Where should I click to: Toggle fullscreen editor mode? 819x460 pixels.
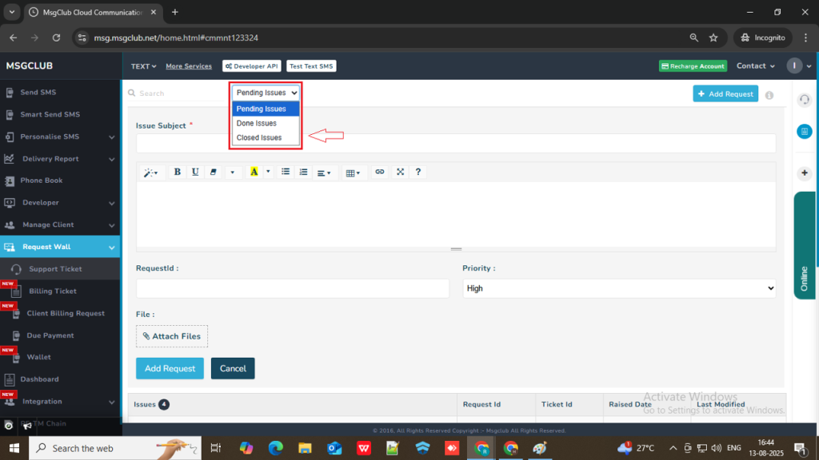click(x=400, y=172)
